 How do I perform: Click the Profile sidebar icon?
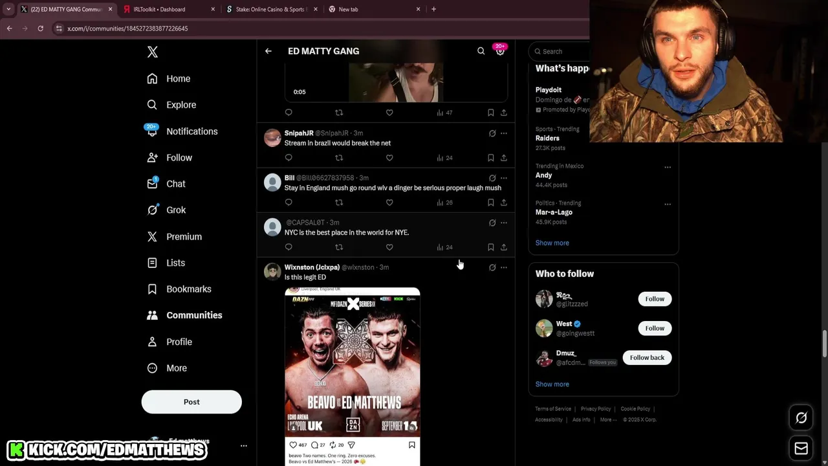(x=152, y=342)
